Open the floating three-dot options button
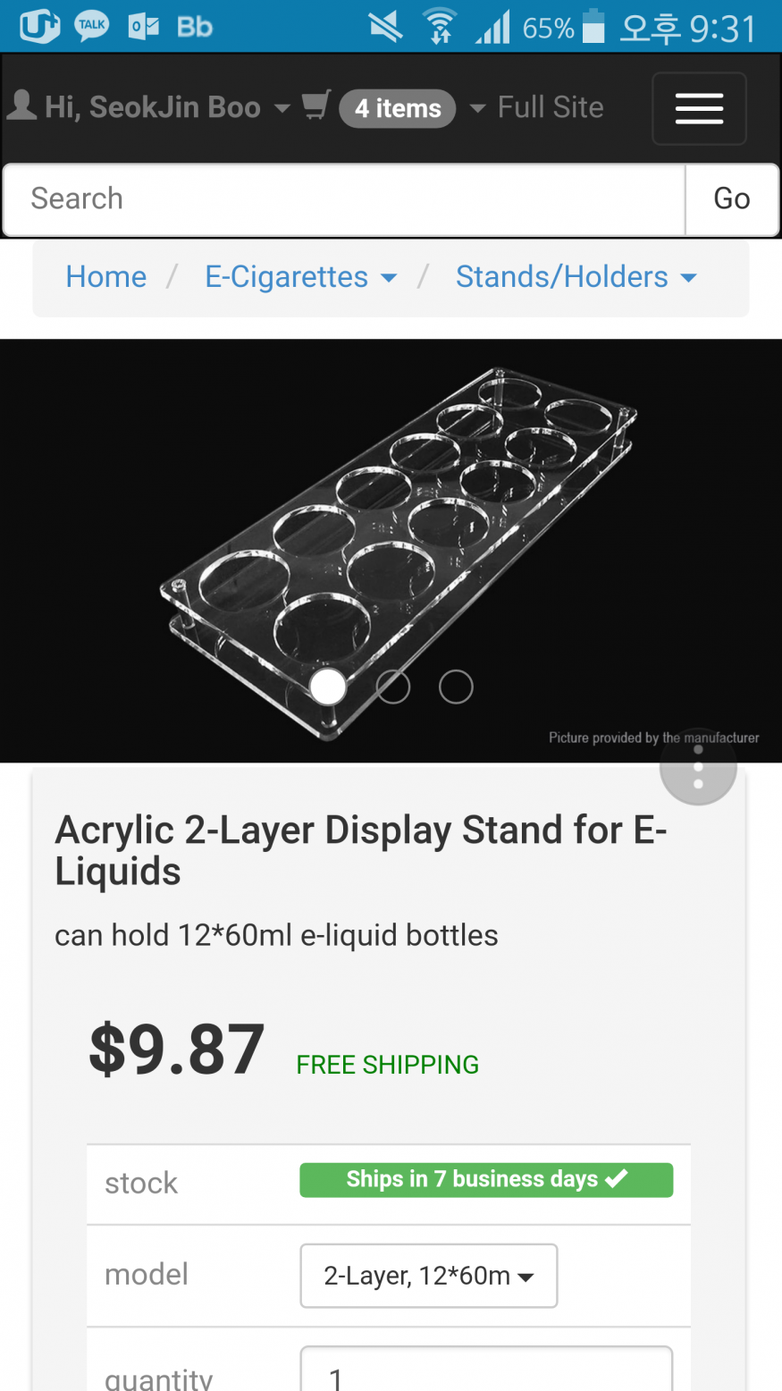This screenshot has height=1391, width=782. point(698,767)
